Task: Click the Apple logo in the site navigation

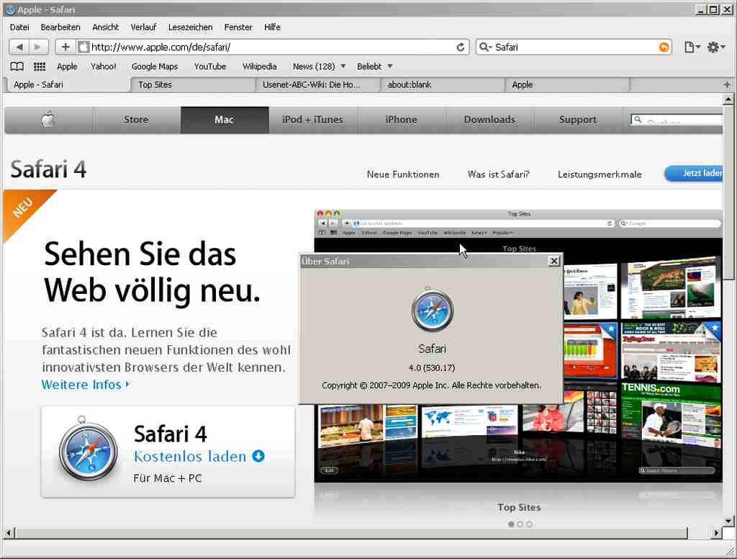Action: 48,120
